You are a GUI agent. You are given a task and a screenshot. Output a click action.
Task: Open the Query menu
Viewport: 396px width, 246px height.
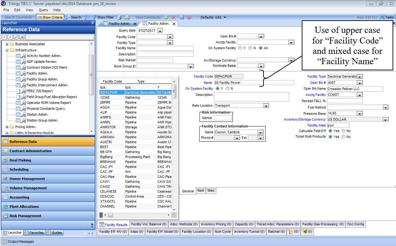point(43,10)
